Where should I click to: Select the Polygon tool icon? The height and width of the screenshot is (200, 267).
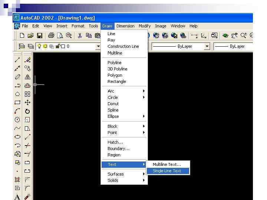pyautogui.click(x=17, y=94)
